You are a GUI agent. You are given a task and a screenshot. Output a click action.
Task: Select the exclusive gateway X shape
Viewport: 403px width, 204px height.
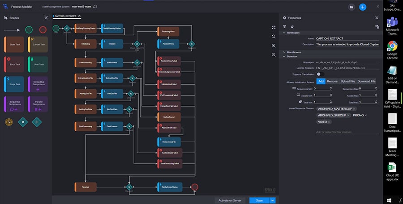click(23, 122)
